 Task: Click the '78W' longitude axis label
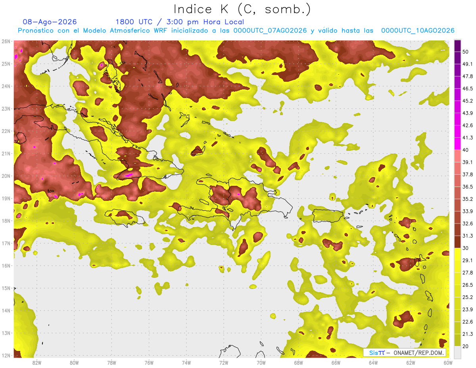111,362
